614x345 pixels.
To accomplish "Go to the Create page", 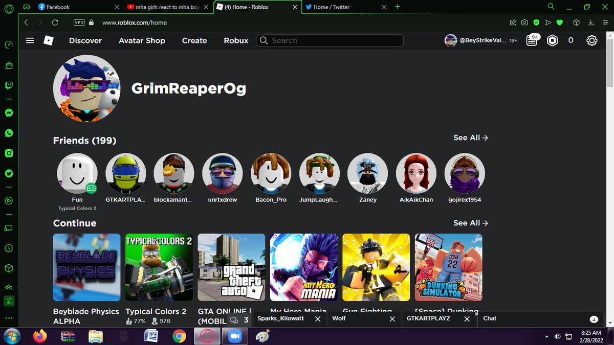I will (194, 40).
